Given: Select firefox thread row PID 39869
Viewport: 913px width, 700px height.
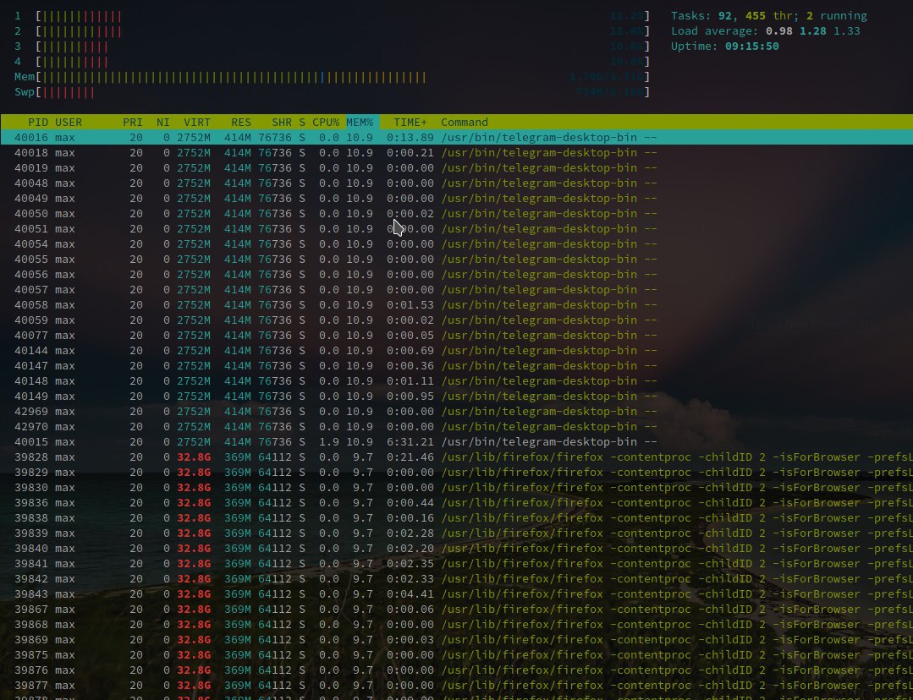Looking at the screenshot, I should point(457,640).
